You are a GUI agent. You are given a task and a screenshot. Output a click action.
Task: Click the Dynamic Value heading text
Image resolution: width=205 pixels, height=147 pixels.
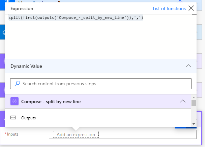tap(26, 66)
